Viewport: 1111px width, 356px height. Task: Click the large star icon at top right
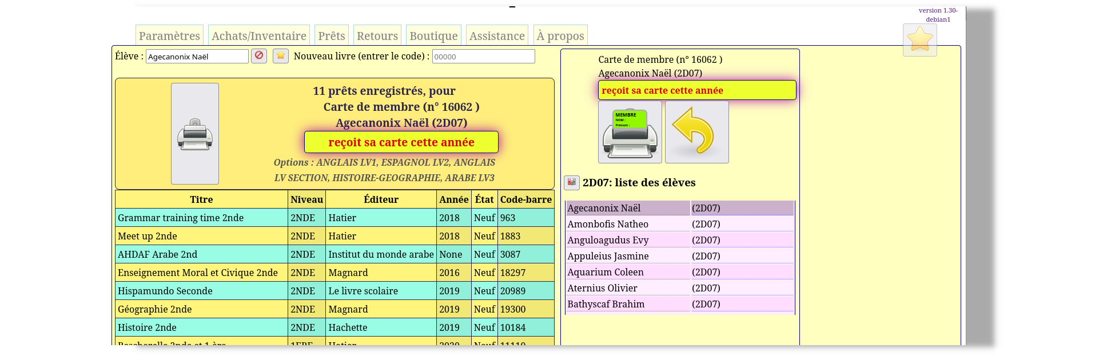click(919, 40)
